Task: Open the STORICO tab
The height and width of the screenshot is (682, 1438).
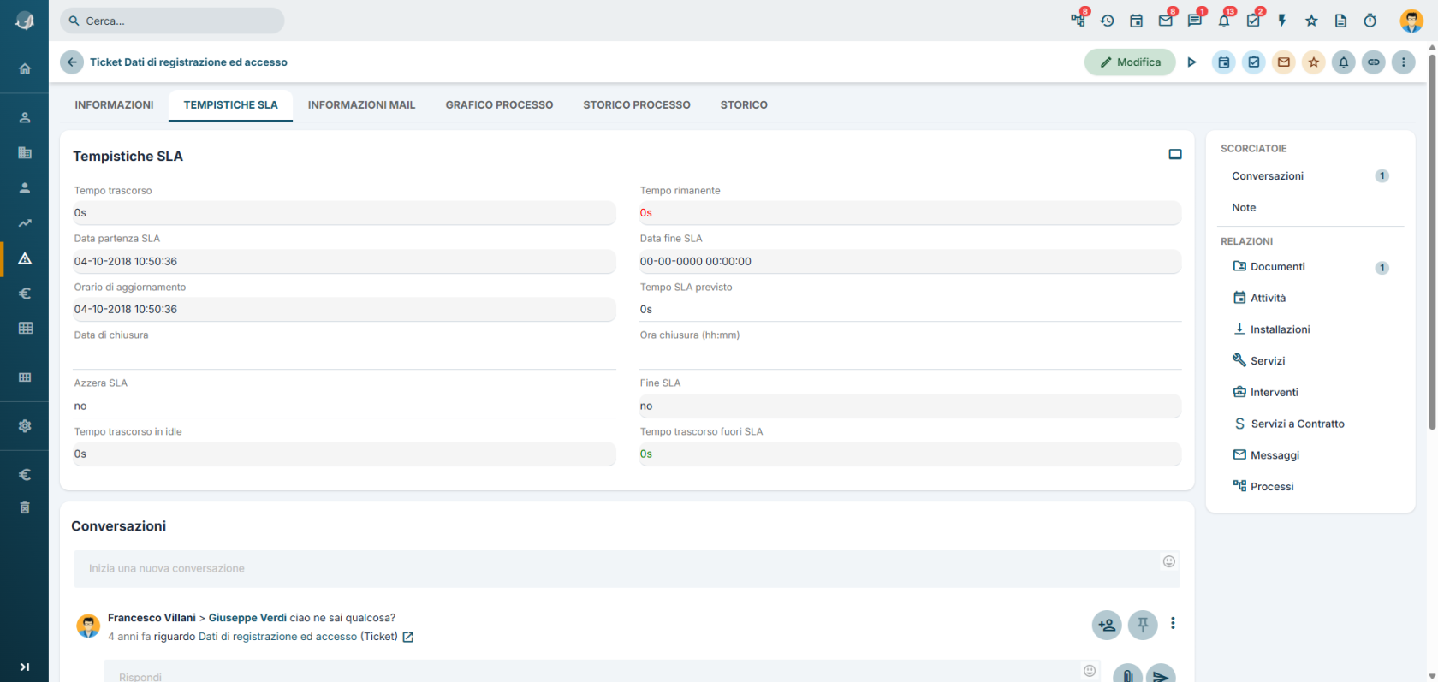Action: point(744,104)
